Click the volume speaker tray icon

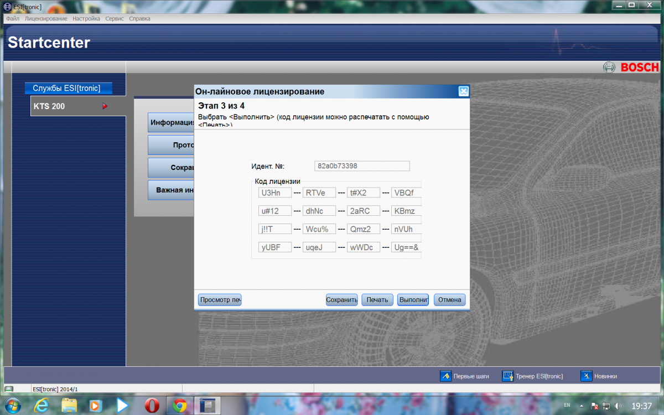point(618,406)
